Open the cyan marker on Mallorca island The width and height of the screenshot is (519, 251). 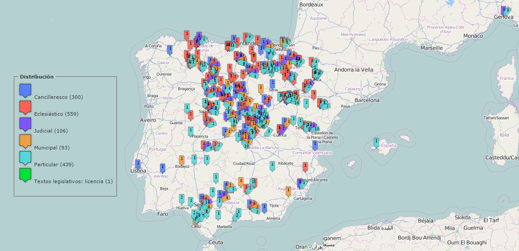pos(376,142)
